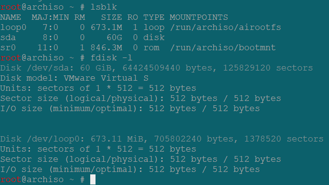Click the /run/archiso/airootfs mountpoint
The image size is (329, 185).
point(226,28)
